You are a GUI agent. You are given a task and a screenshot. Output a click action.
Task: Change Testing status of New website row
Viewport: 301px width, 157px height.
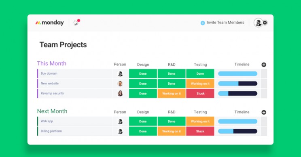click(200, 84)
